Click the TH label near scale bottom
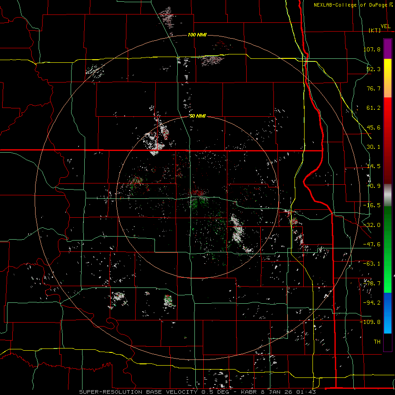 (x=377, y=342)
